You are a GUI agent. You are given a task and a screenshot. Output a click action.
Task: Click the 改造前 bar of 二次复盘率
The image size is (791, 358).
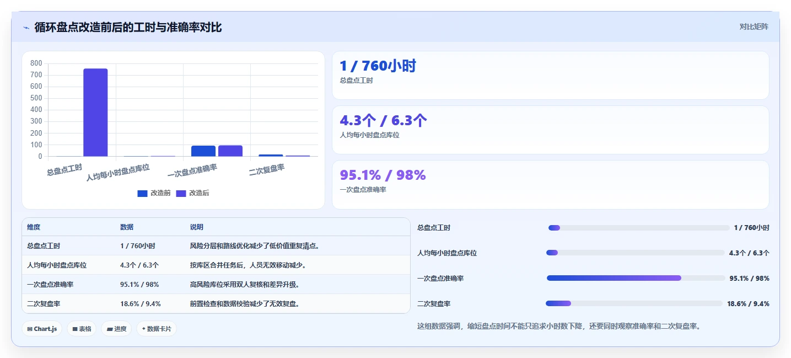271,156
